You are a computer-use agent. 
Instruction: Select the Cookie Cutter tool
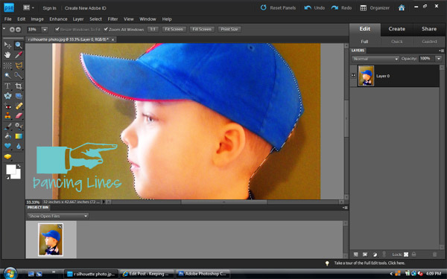7,96
